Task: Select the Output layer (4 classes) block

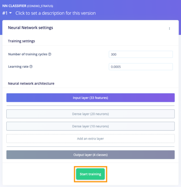Action: pyautogui.click(x=90, y=155)
